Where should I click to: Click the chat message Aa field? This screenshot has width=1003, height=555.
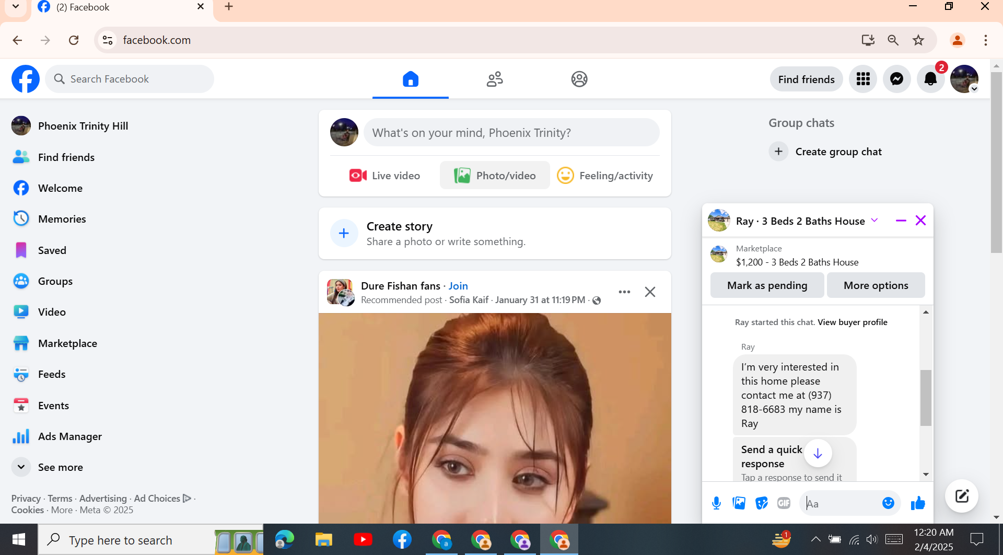840,503
